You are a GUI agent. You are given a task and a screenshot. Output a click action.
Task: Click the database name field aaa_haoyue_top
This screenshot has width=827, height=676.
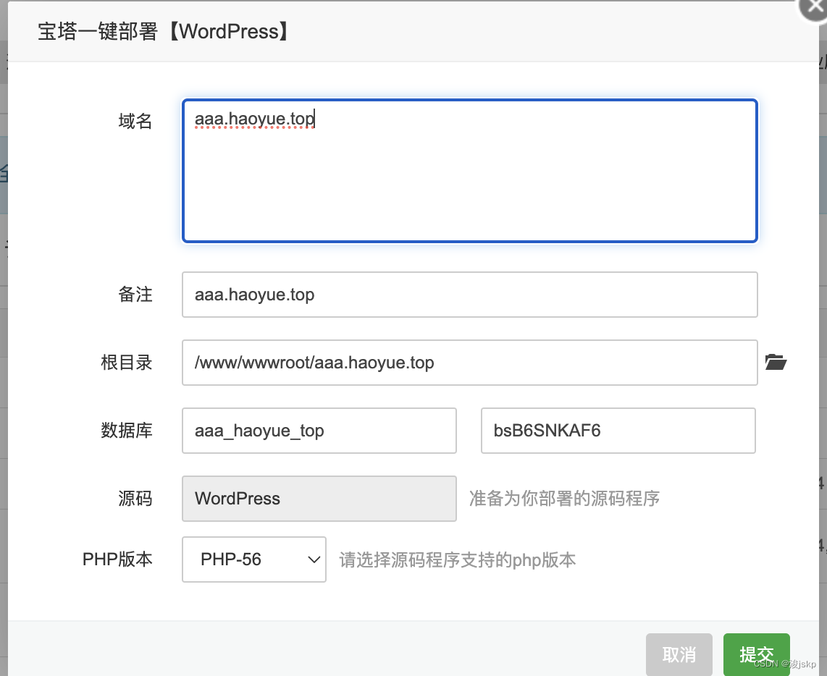319,431
